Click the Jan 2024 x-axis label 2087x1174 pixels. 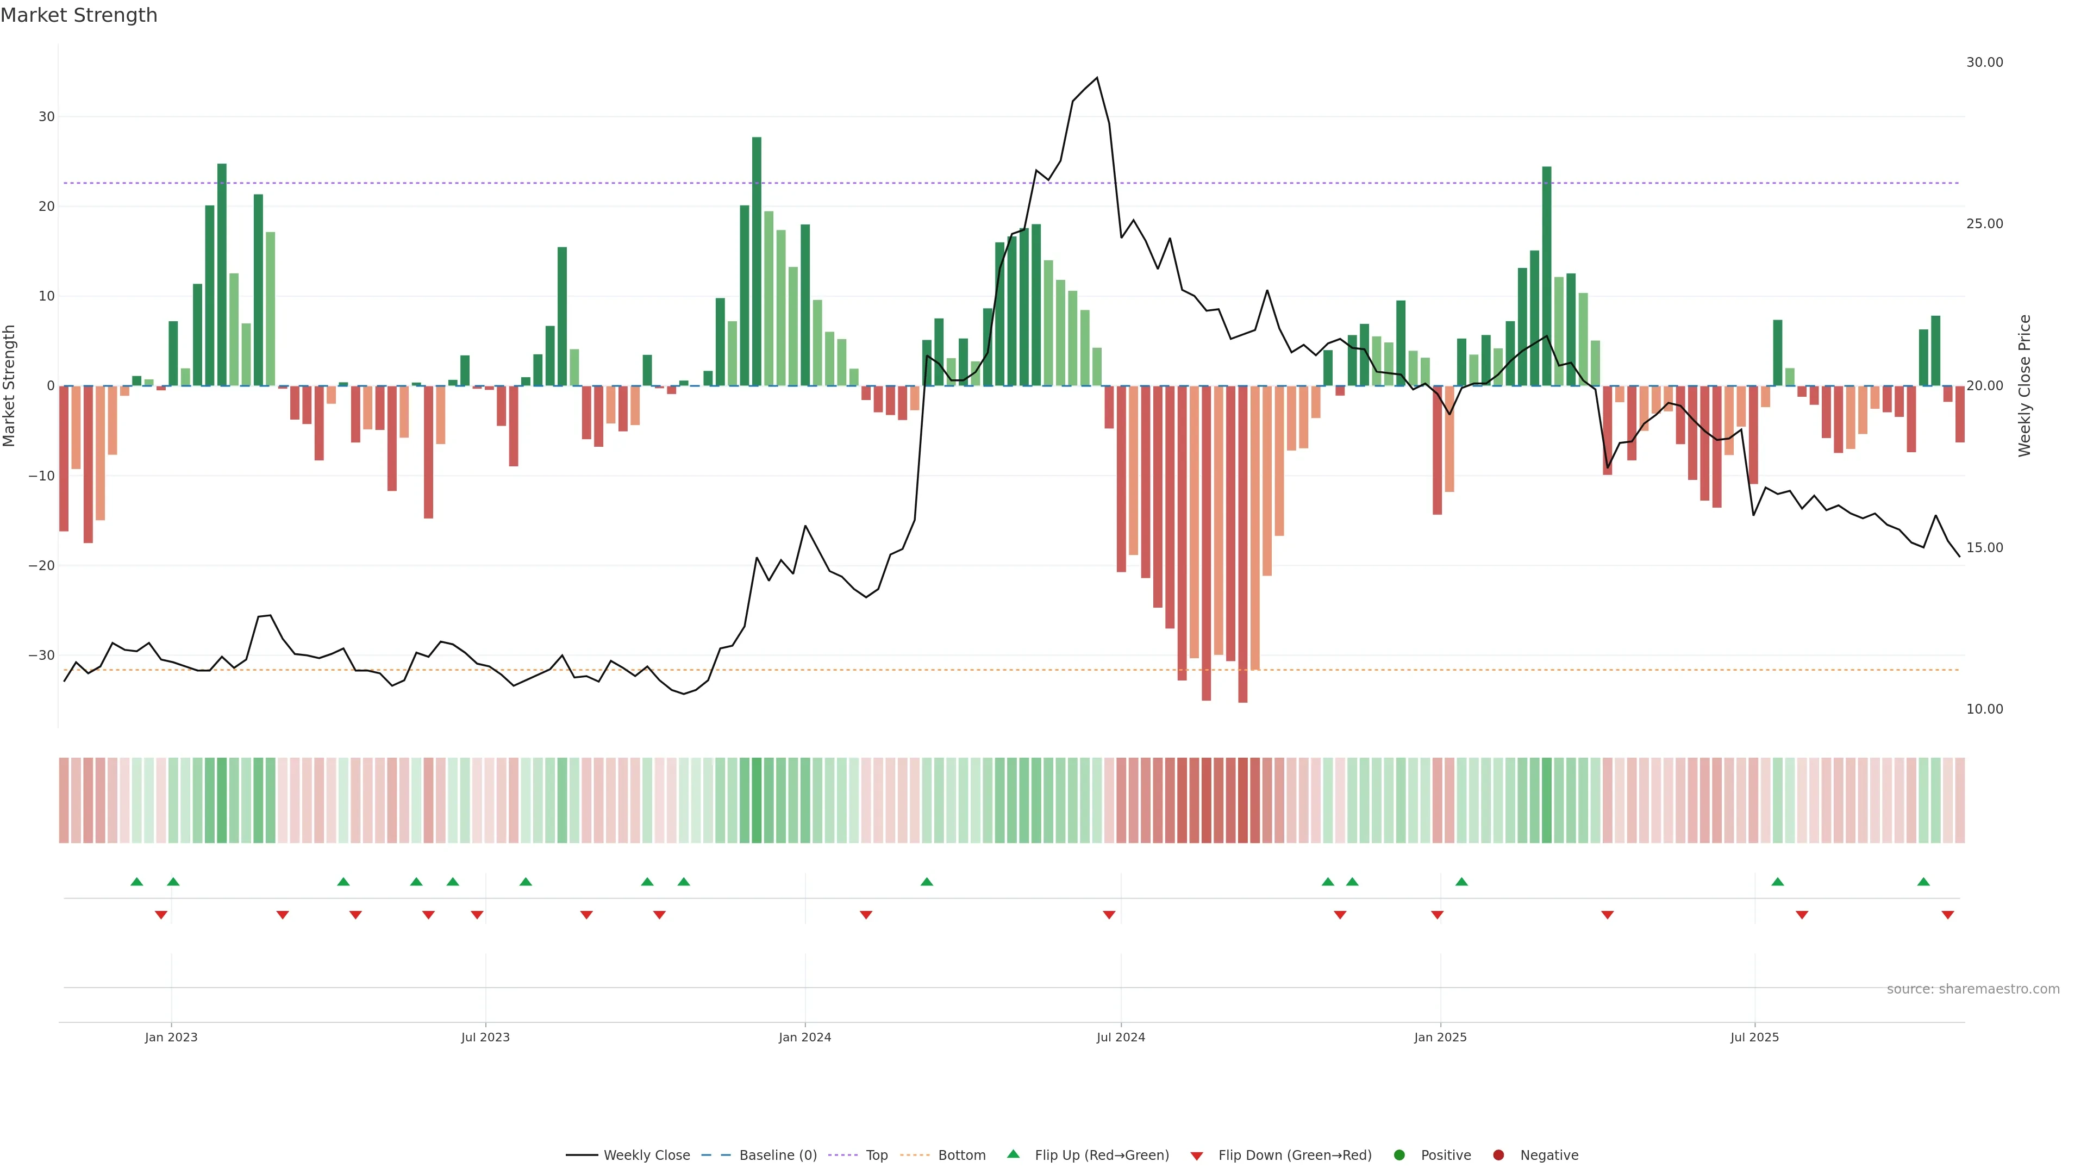tap(804, 1037)
